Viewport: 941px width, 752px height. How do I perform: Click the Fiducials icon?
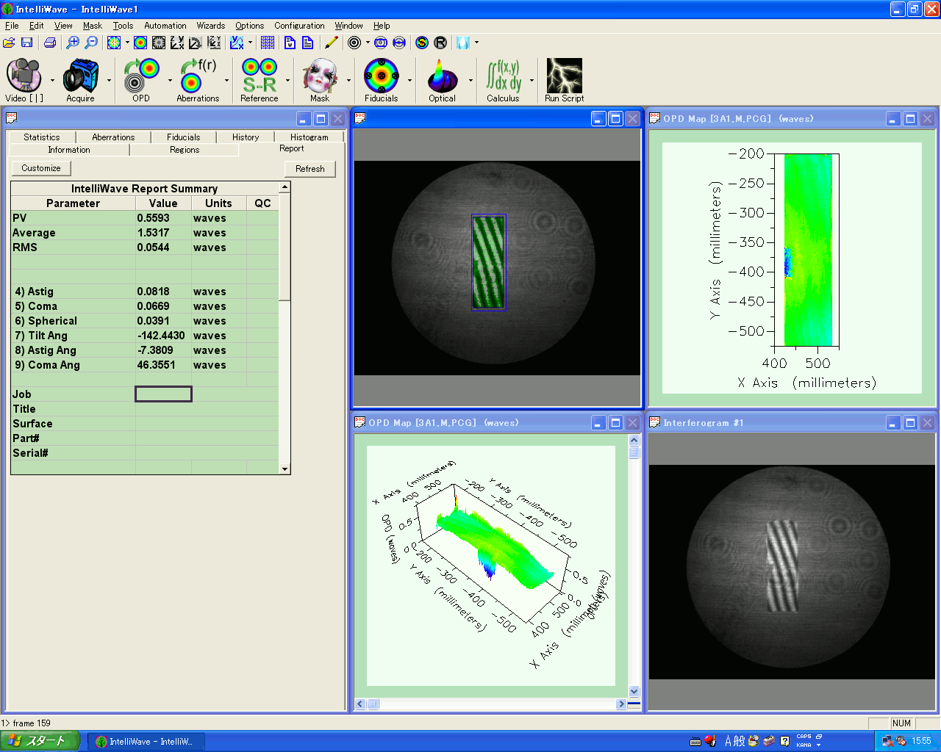click(x=382, y=79)
